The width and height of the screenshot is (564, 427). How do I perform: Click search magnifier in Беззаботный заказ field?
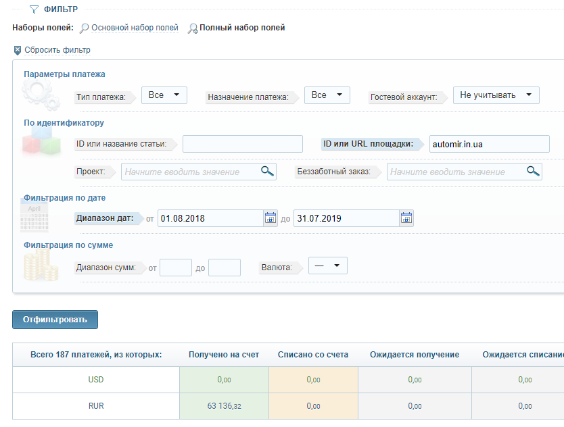[533, 171]
